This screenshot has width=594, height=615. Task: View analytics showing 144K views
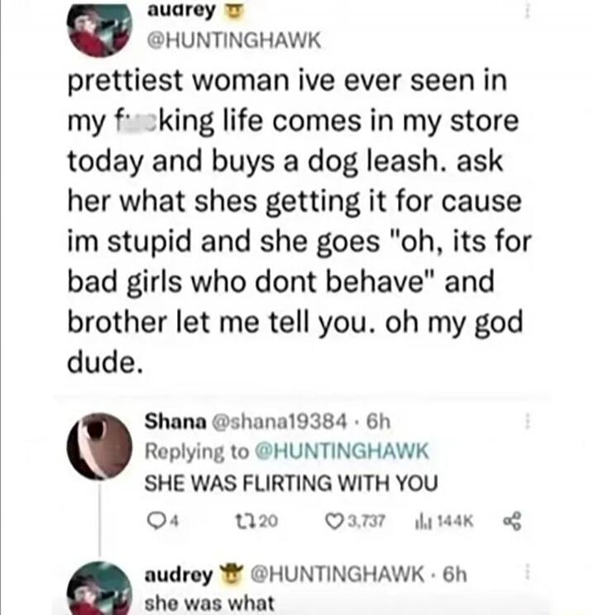[x=444, y=522]
